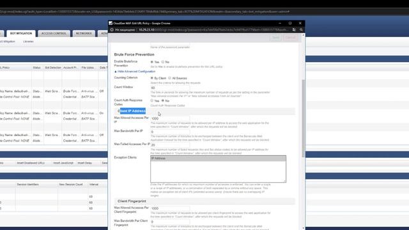This screenshot has height=230, width=409.
Task: Click the Brute Force Prevention heading
Action: pyautogui.click(x=134, y=54)
